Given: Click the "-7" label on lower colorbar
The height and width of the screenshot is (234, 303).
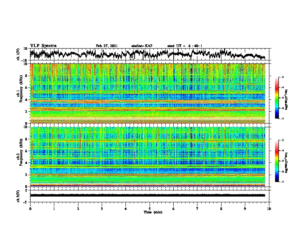Looking at the screenshot, I should point(282,182).
